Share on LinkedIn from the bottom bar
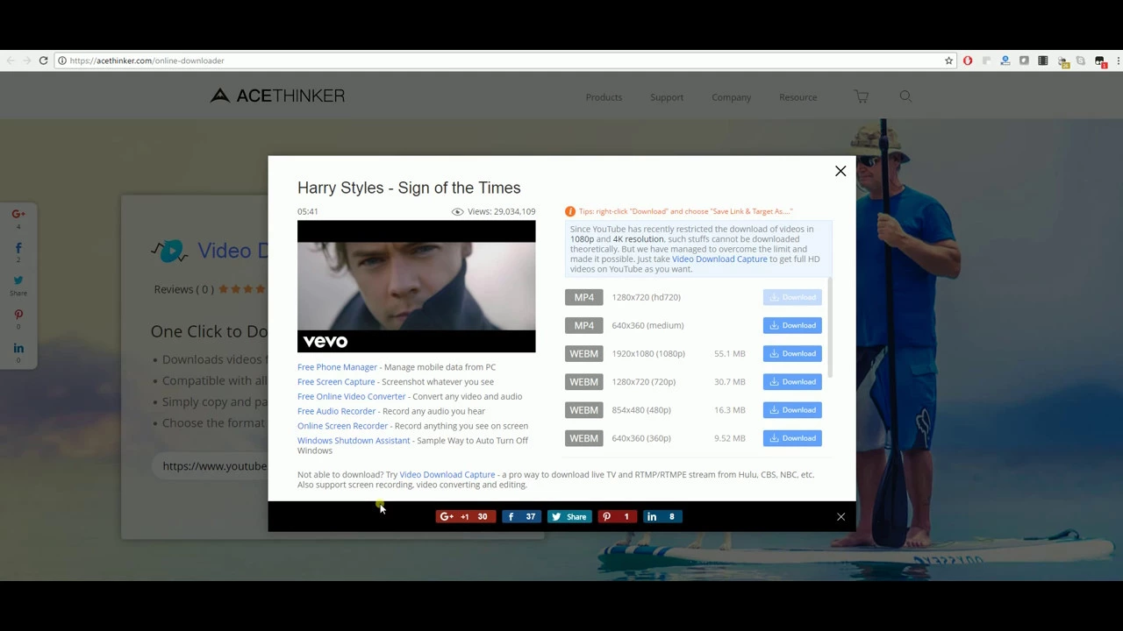This screenshot has width=1123, height=631. (x=662, y=517)
